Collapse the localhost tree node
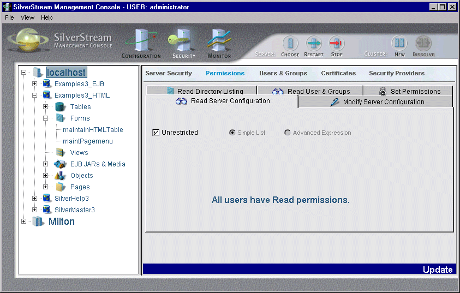 point(24,72)
